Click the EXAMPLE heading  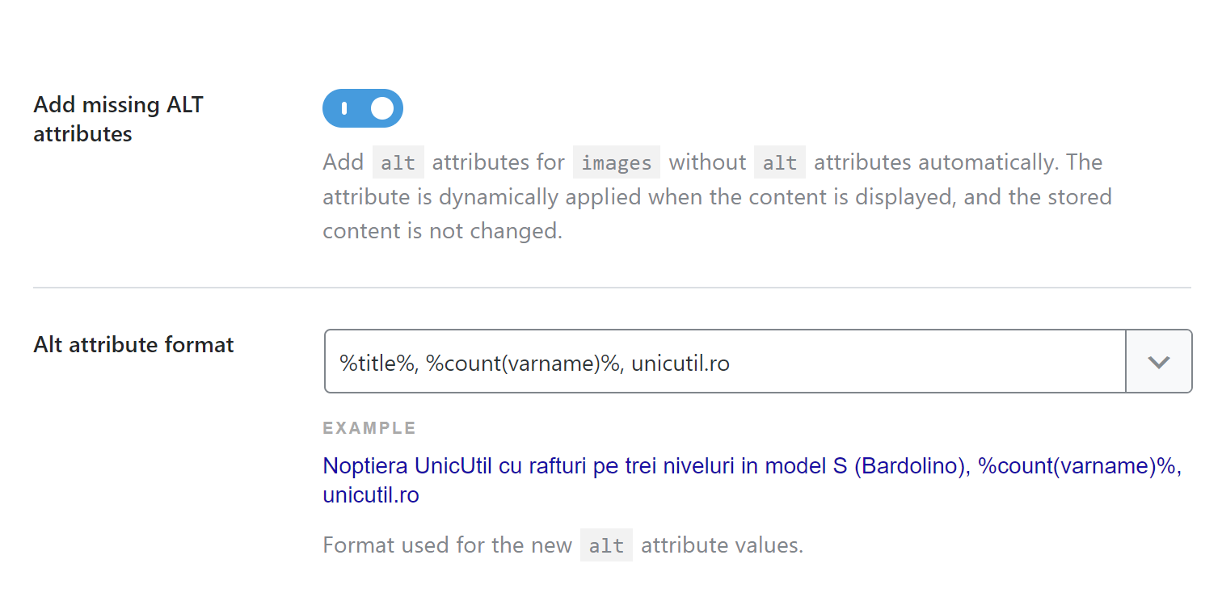[369, 428]
